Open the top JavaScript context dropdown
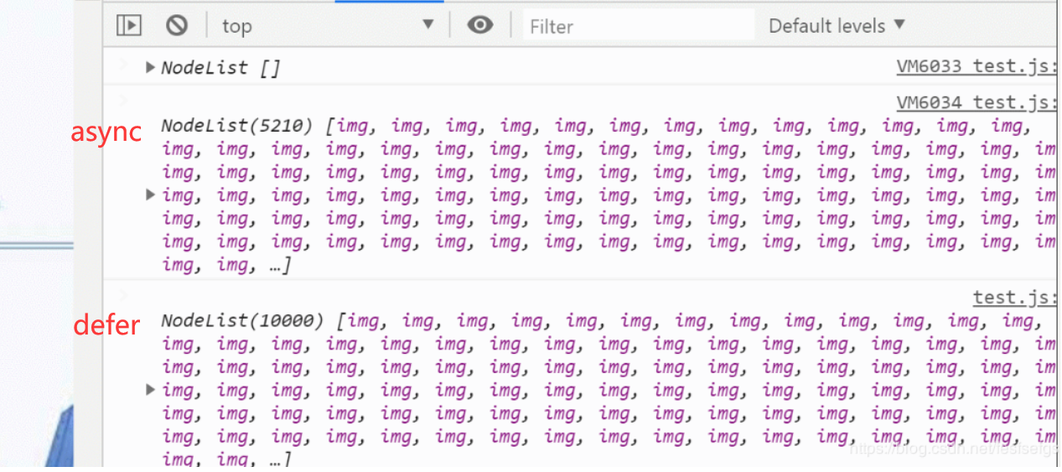Screen dimensions: 1062x472 click(x=328, y=25)
